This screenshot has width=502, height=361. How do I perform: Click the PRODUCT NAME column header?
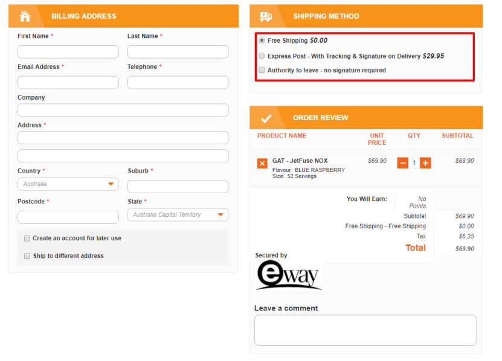[282, 136]
